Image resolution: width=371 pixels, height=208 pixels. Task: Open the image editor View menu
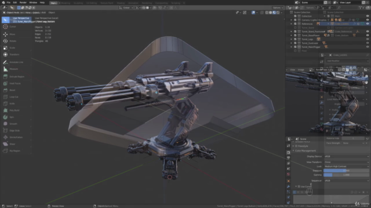pyautogui.click(x=293, y=70)
